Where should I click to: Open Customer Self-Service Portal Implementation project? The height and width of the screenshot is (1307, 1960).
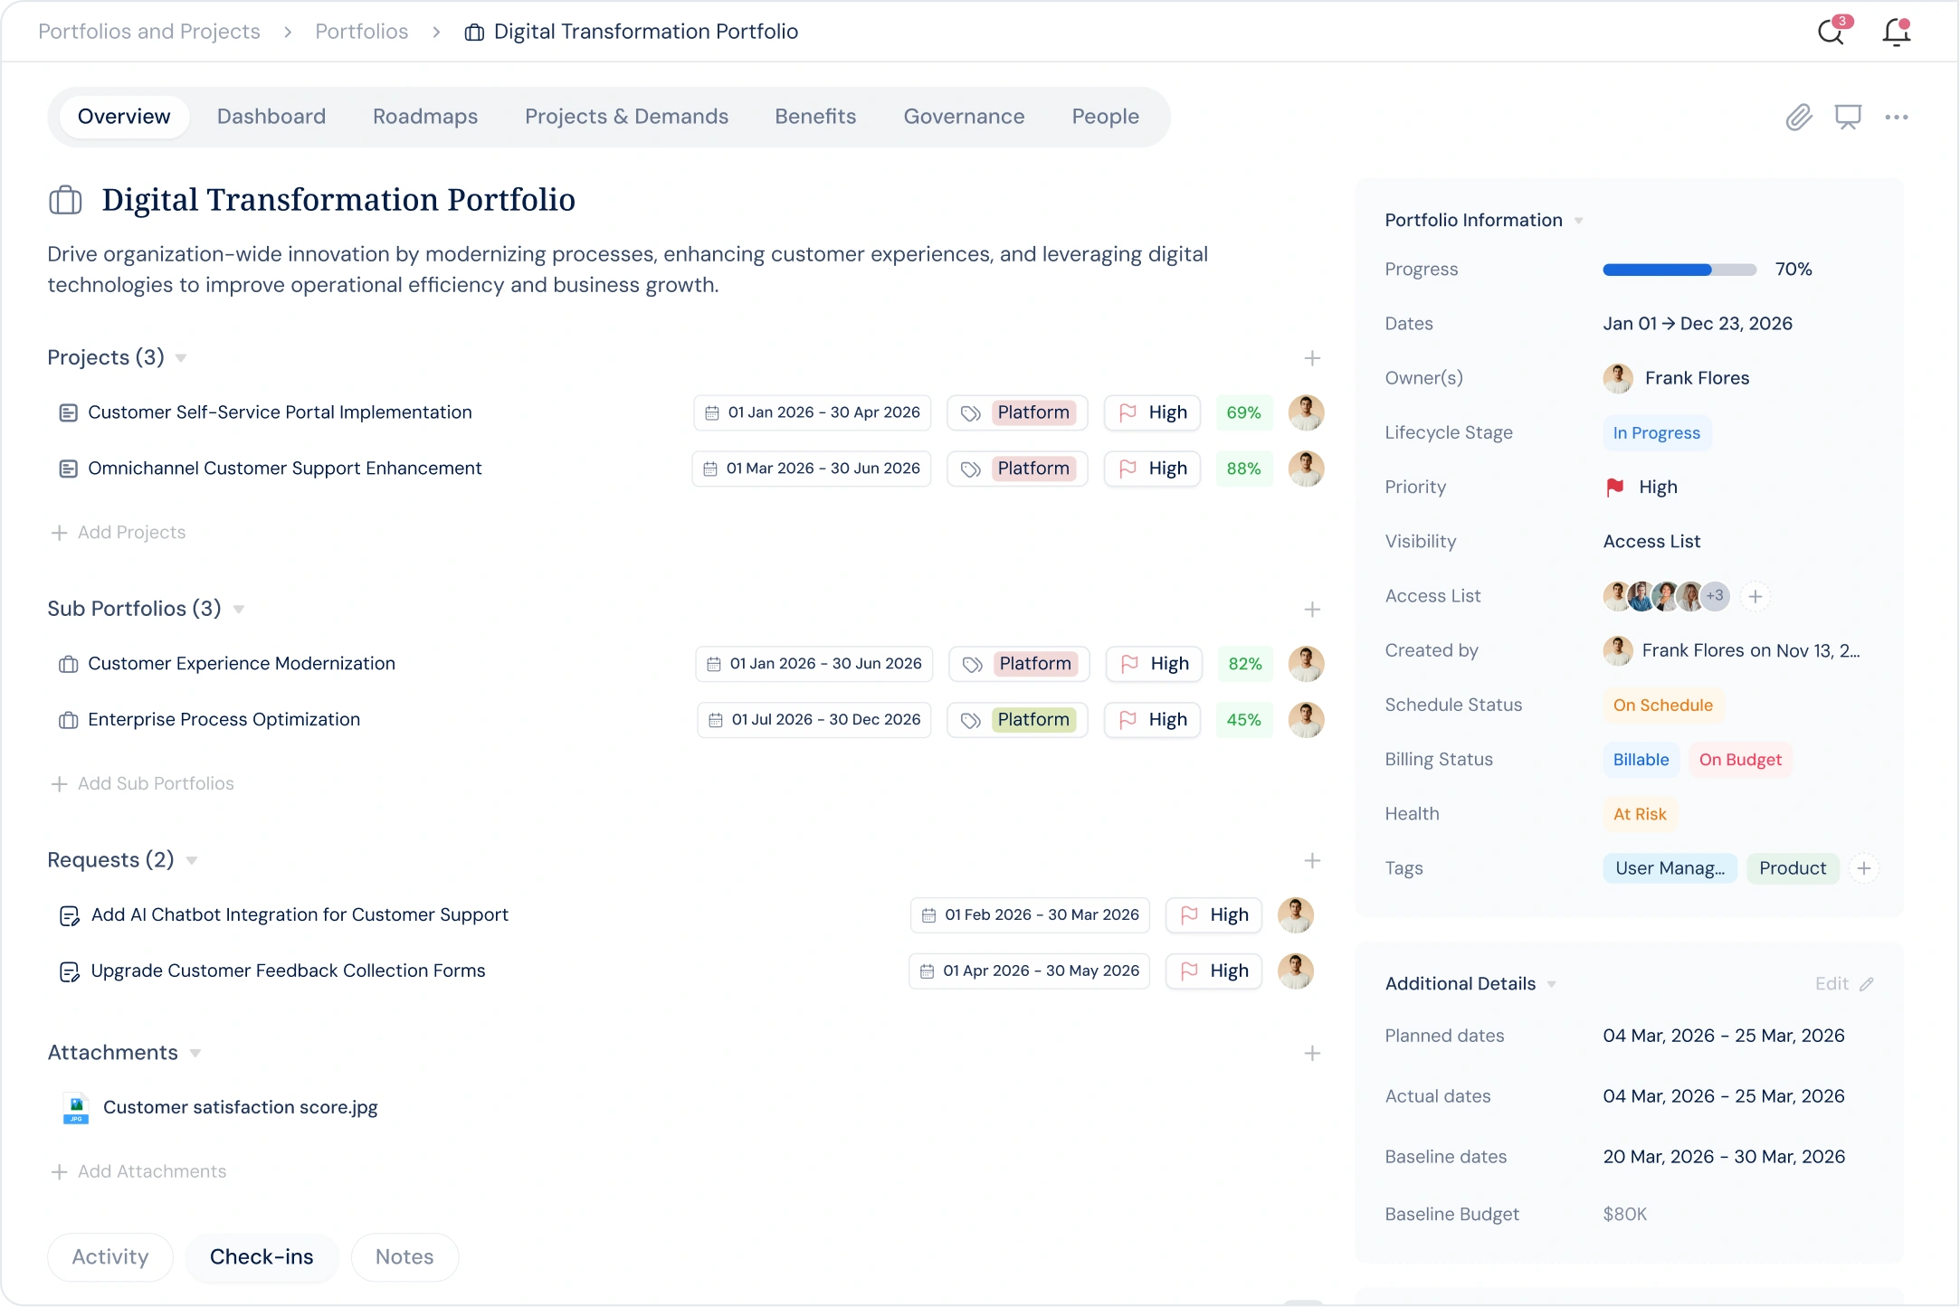pyautogui.click(x=281, y=413)
